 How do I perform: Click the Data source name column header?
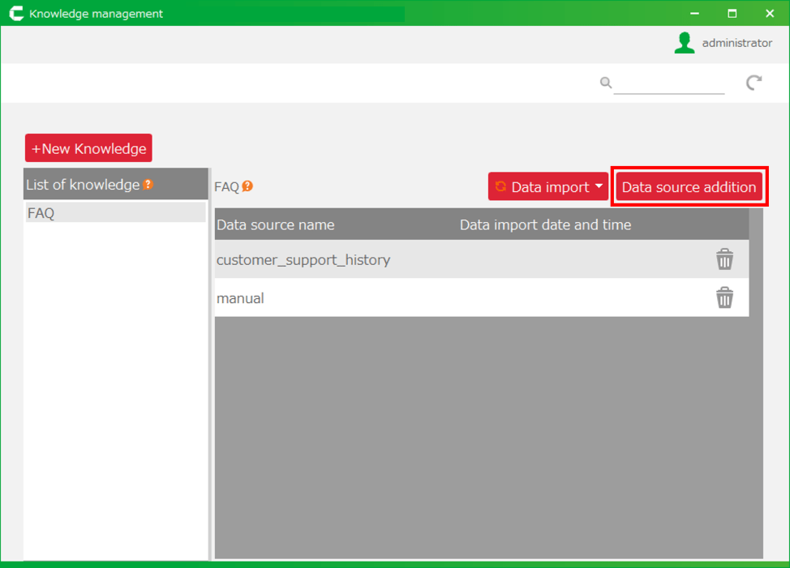point(275,224)
